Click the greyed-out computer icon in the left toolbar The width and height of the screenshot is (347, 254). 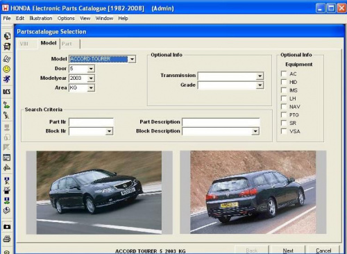pos(7,128)
